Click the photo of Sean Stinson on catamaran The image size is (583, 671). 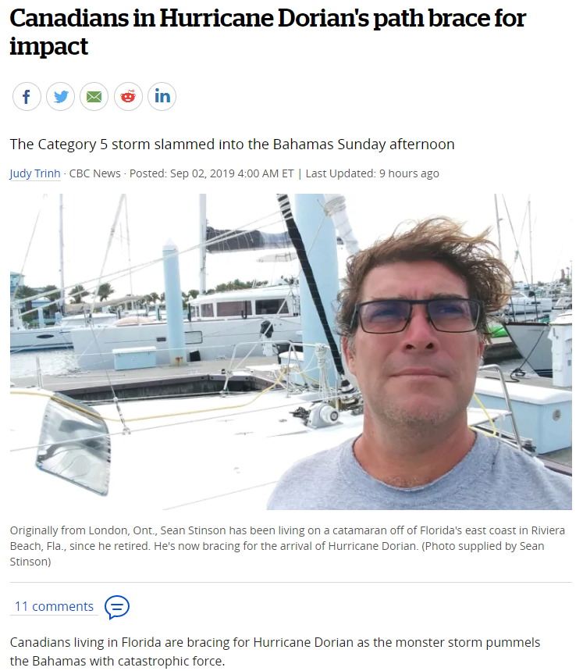click(291, 352)
